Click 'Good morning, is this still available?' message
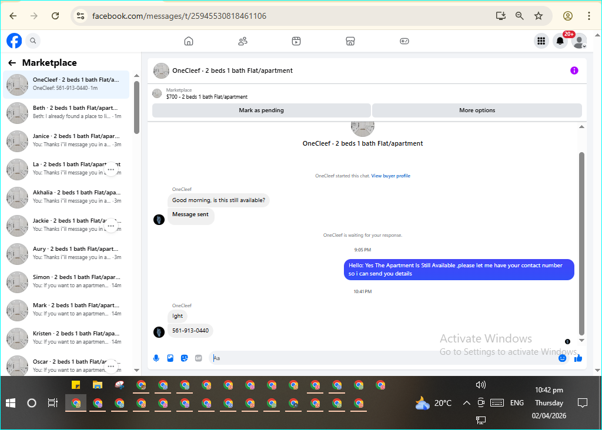 (219, 200)
